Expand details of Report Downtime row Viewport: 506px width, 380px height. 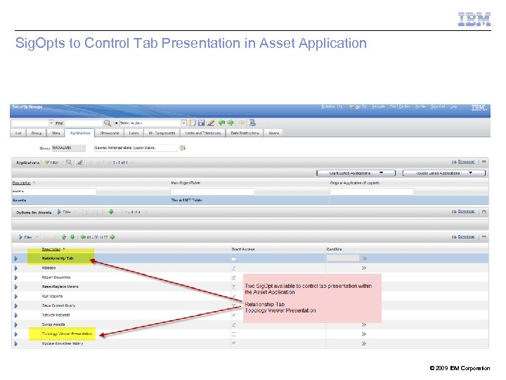click(15, 277)
